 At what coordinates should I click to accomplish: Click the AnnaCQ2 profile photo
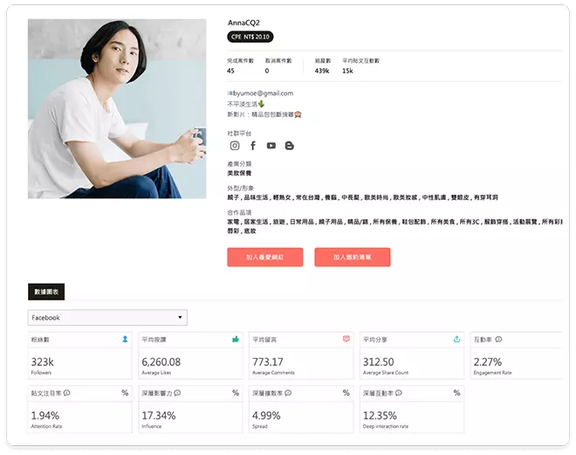pyautogui.click(x=117, y=109)
